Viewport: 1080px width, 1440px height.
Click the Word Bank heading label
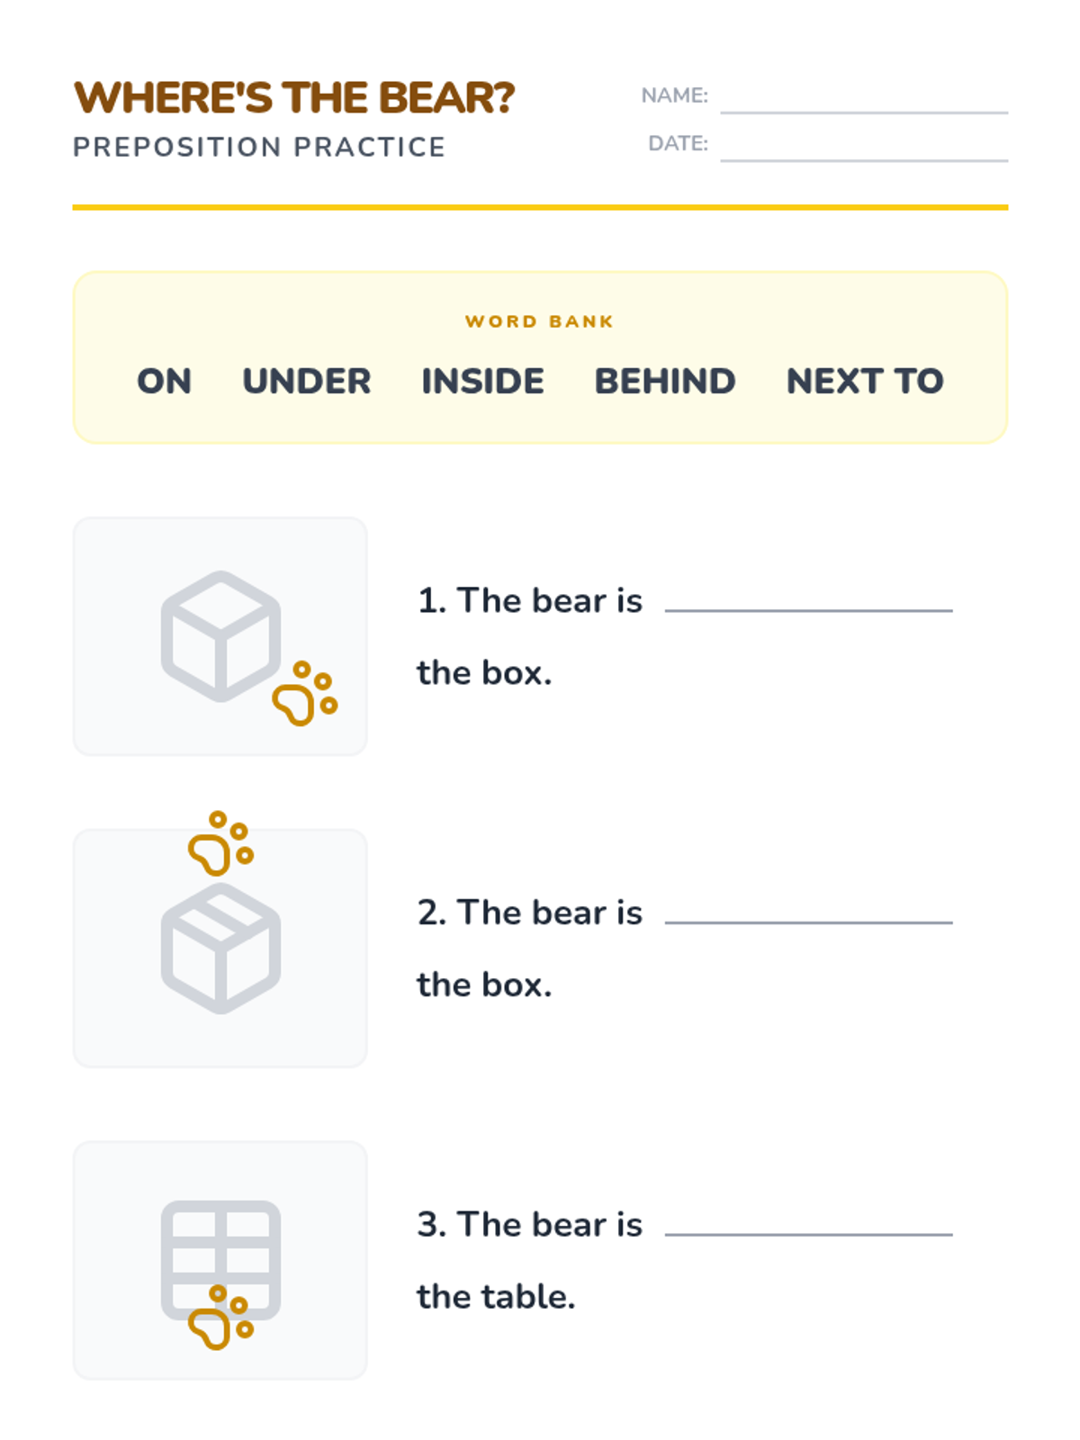point(539,321)
